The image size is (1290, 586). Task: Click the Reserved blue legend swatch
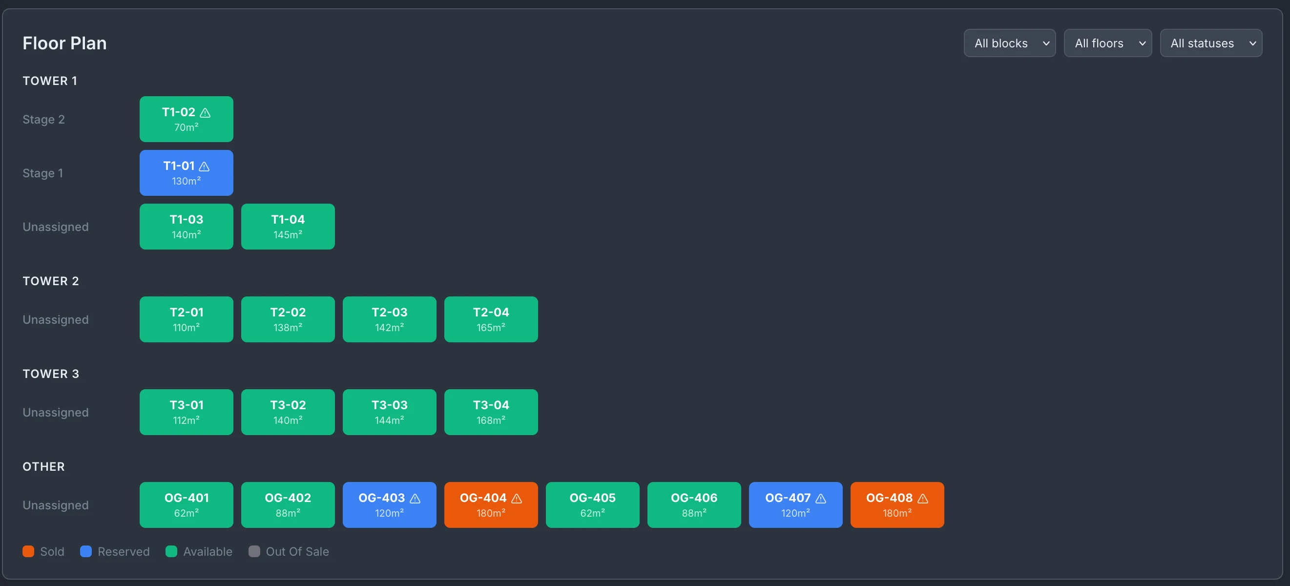pyautogui.click(x=86, y=551)
